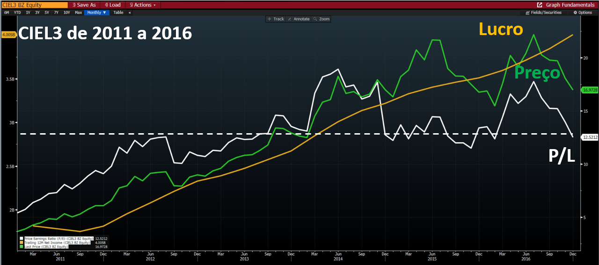Click the CIEL3 BZ Equity security field
Image resolution: width=599 pixels, height=265 pixels.
click(35, 5)
